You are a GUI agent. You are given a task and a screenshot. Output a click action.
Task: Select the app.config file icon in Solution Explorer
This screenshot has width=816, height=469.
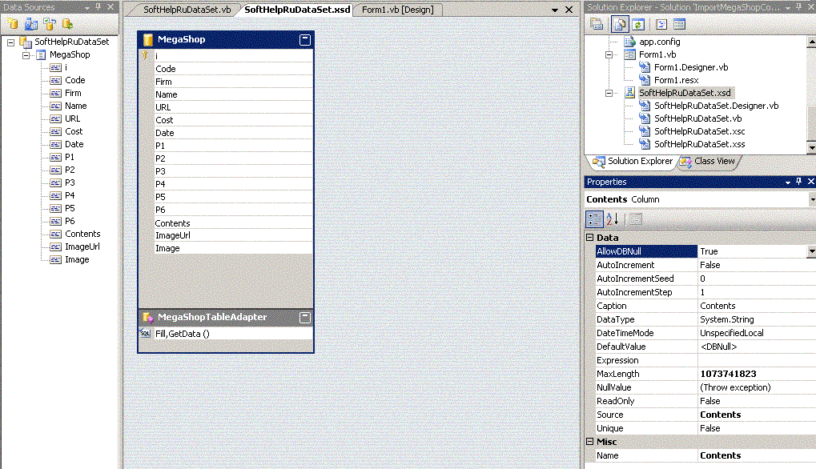[x=629, y=42]
